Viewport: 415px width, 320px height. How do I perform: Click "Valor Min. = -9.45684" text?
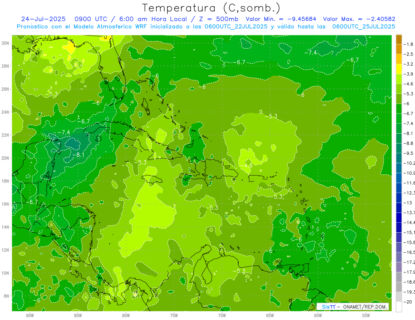[x=282, y=19]
